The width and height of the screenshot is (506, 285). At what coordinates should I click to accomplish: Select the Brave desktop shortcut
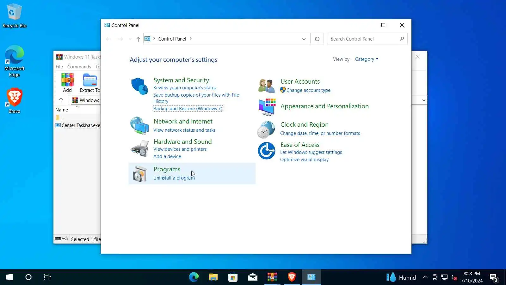click(x=14, y=101)
